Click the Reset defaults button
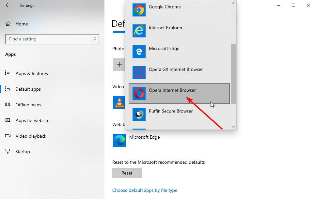The image size is (316, 199). click(127, 173)
